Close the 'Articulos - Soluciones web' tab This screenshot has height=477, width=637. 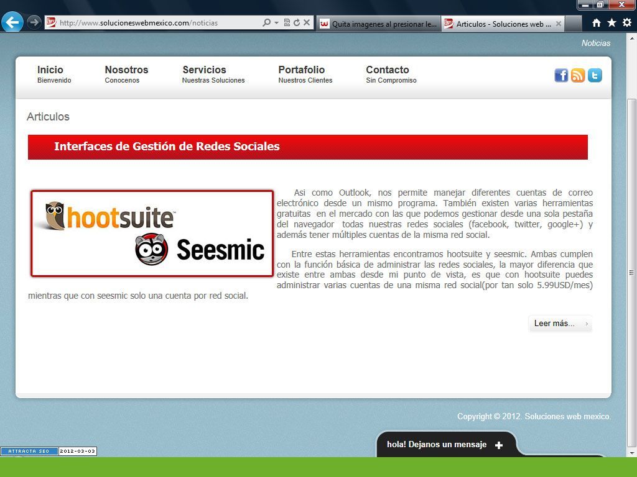point(559,24)
